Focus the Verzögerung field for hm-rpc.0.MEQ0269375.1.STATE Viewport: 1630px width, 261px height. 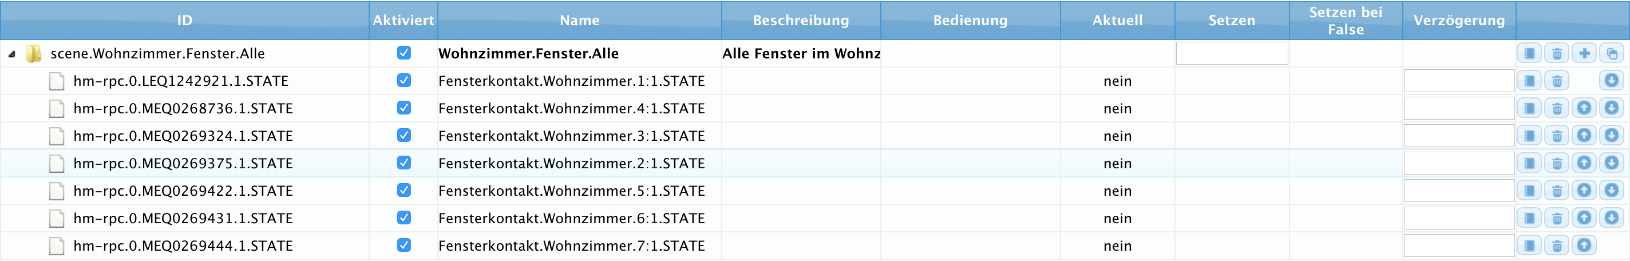pyautogui.click(x=1458, y=164)
